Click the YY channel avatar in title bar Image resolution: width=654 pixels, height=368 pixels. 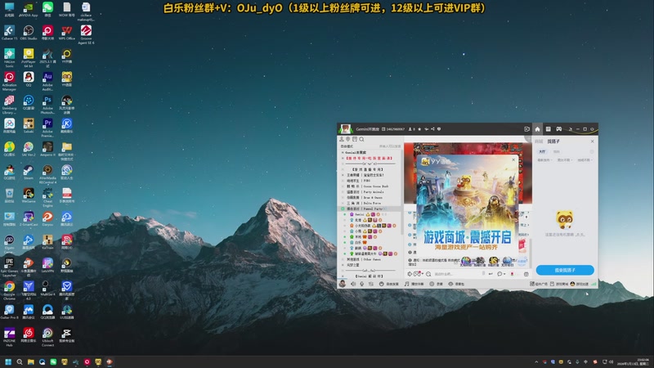[x=345, y=129]
